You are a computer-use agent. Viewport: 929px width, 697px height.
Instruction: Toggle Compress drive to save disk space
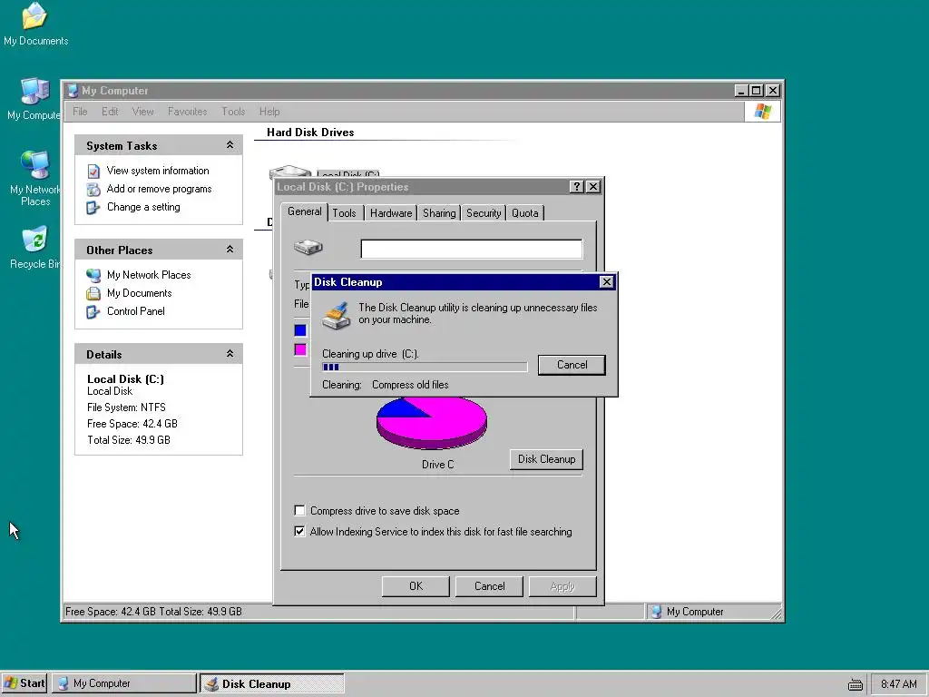point(299,510)
